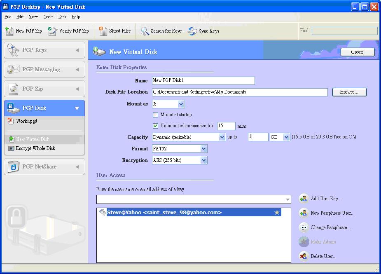Click the Find search field
381x274 pixels.
(x=345, y=31)
